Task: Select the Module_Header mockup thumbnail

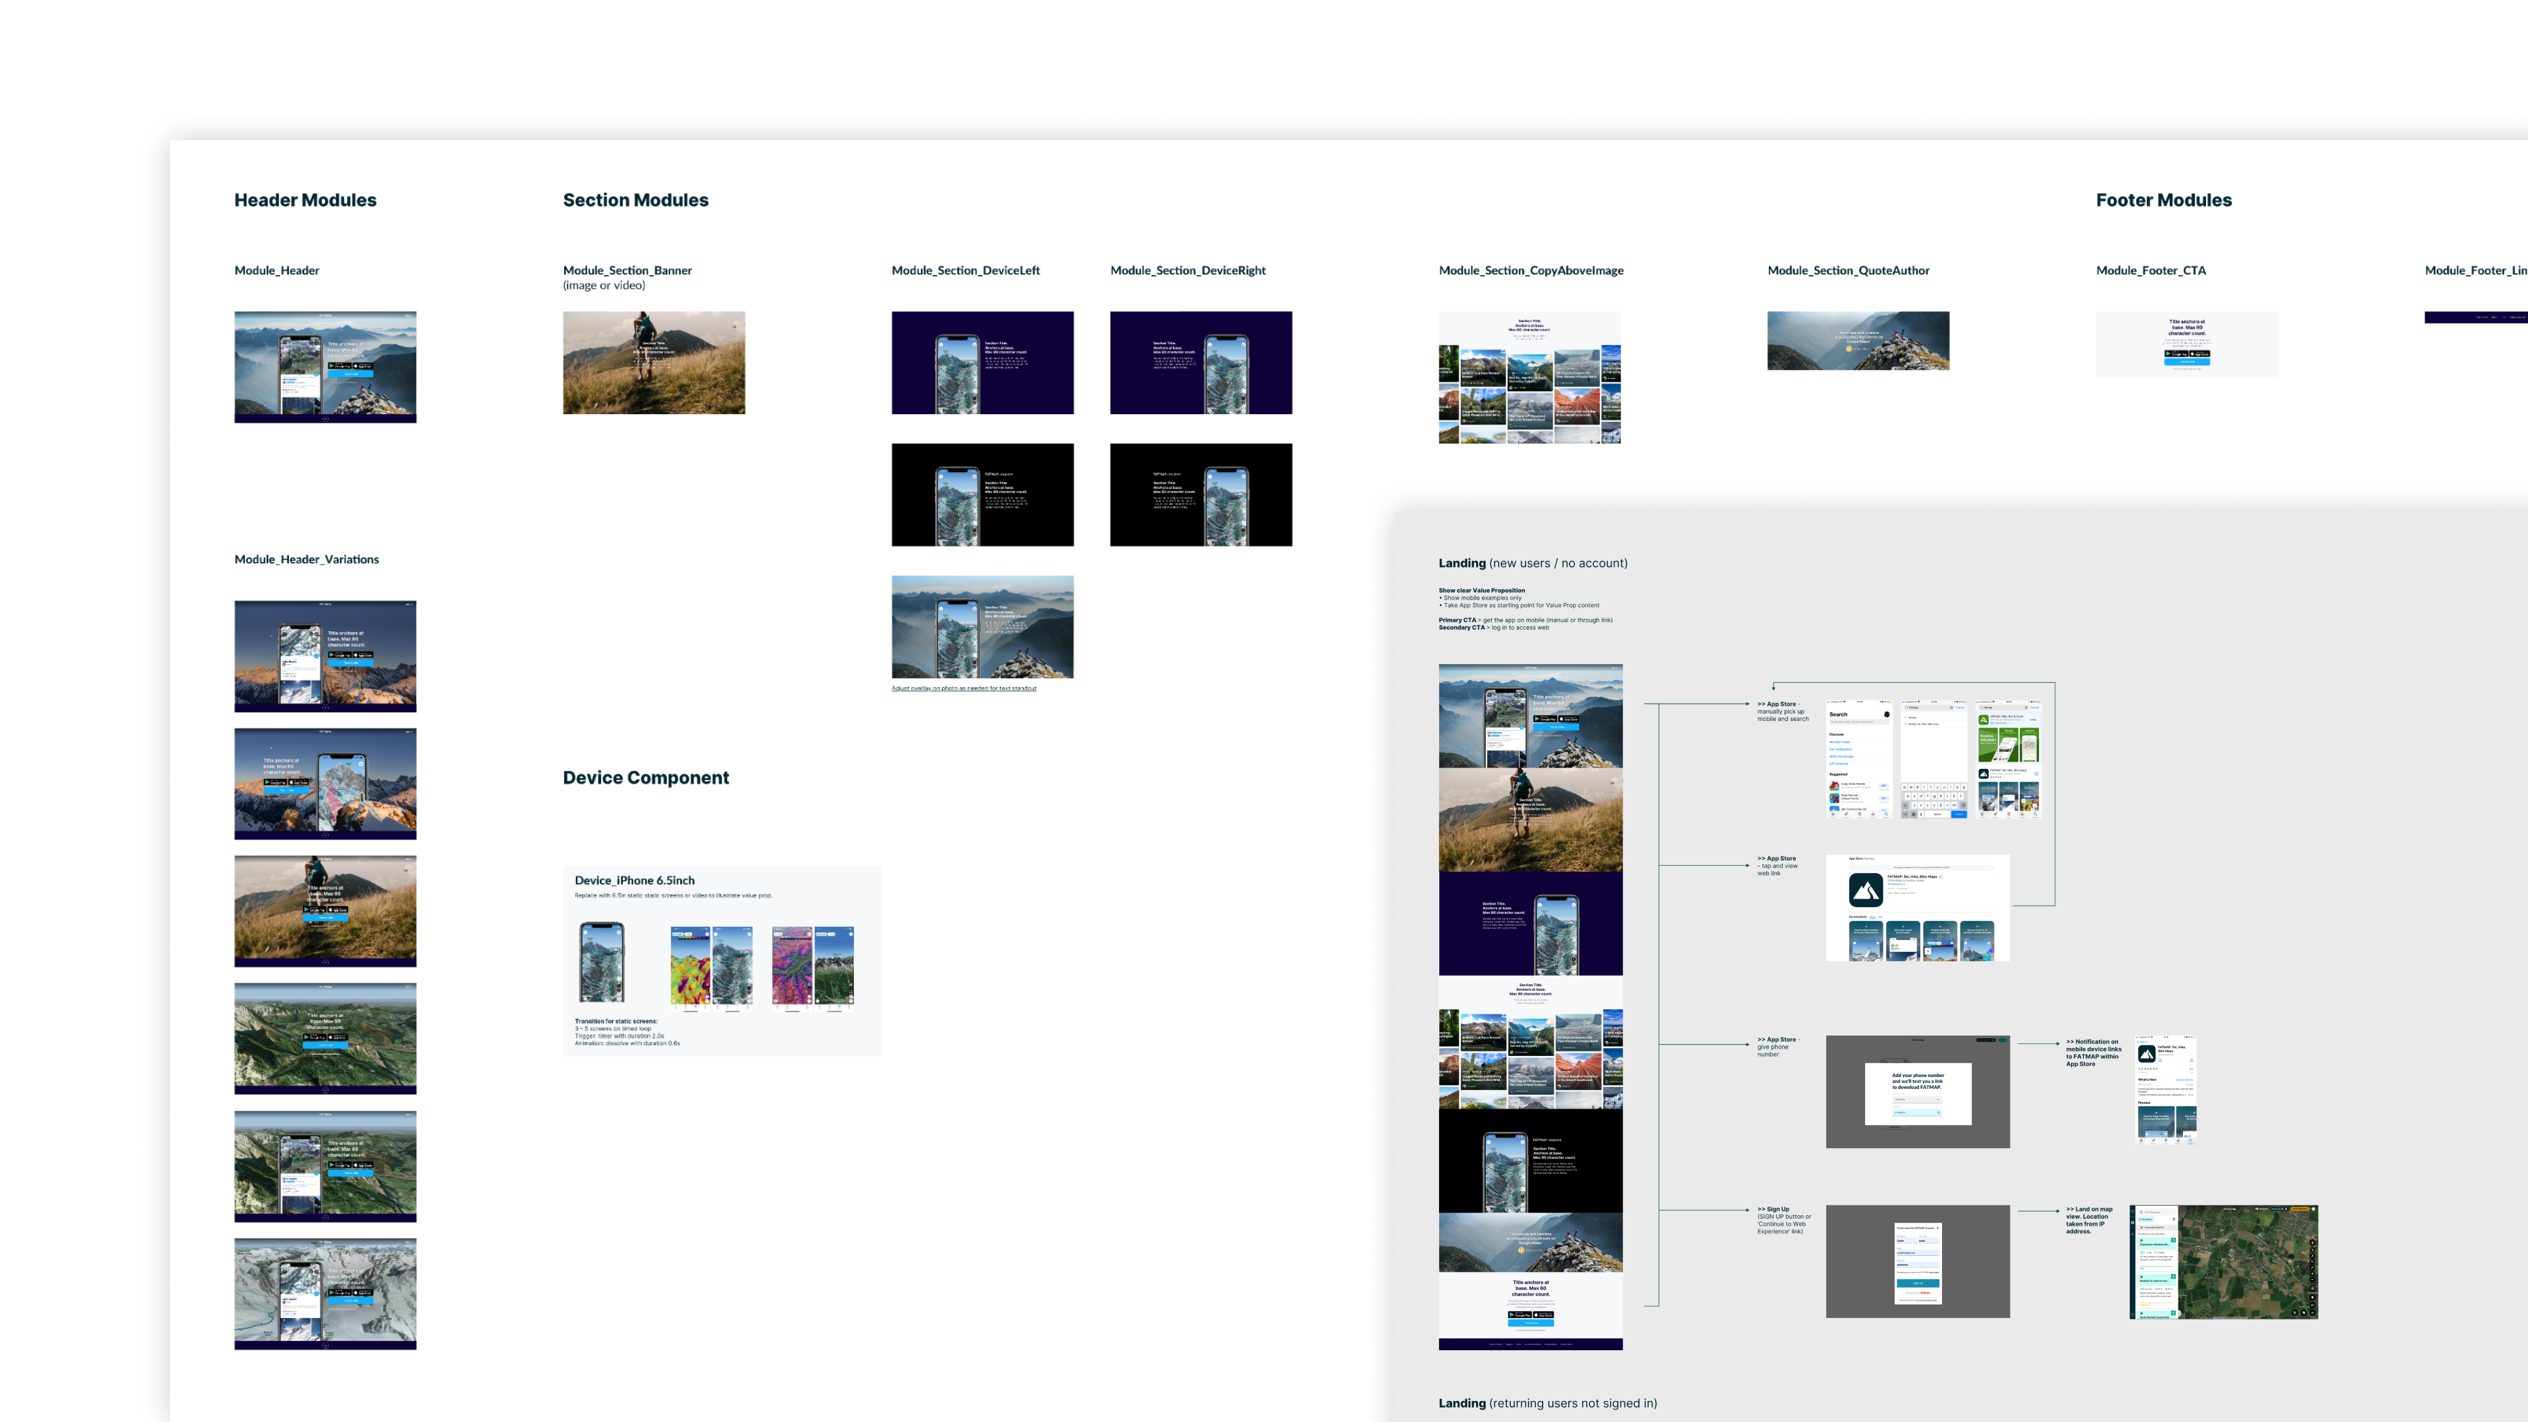Action: pos(325,367)
